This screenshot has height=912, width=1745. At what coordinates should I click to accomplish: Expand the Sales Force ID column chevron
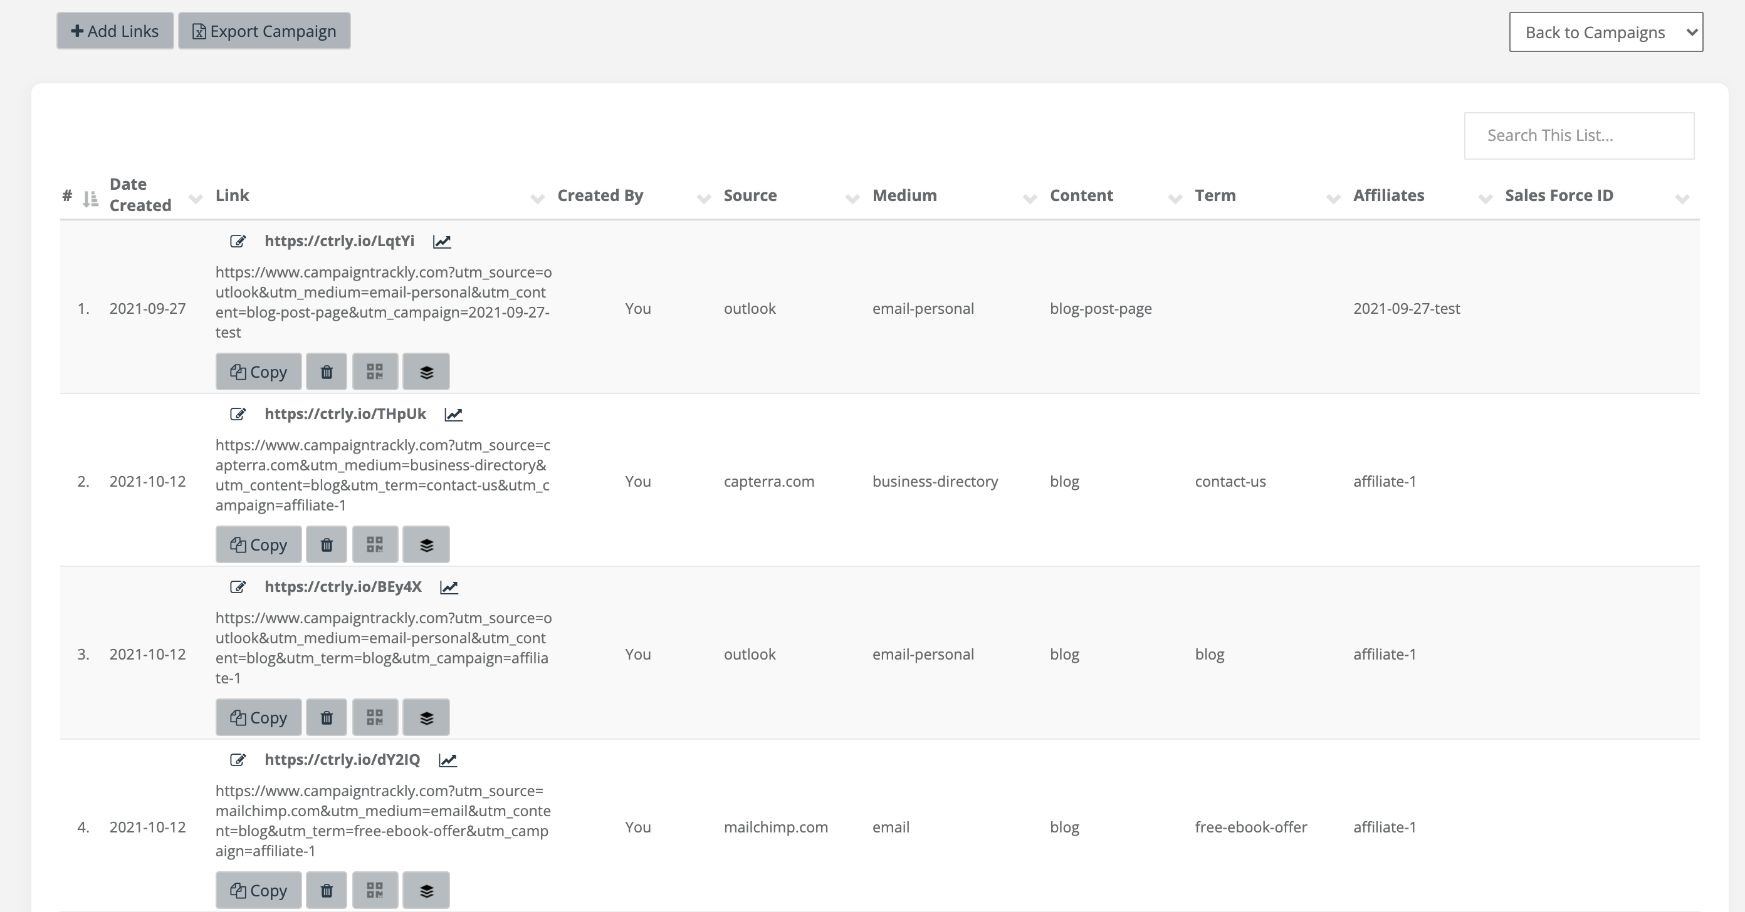pos(1682,199)
